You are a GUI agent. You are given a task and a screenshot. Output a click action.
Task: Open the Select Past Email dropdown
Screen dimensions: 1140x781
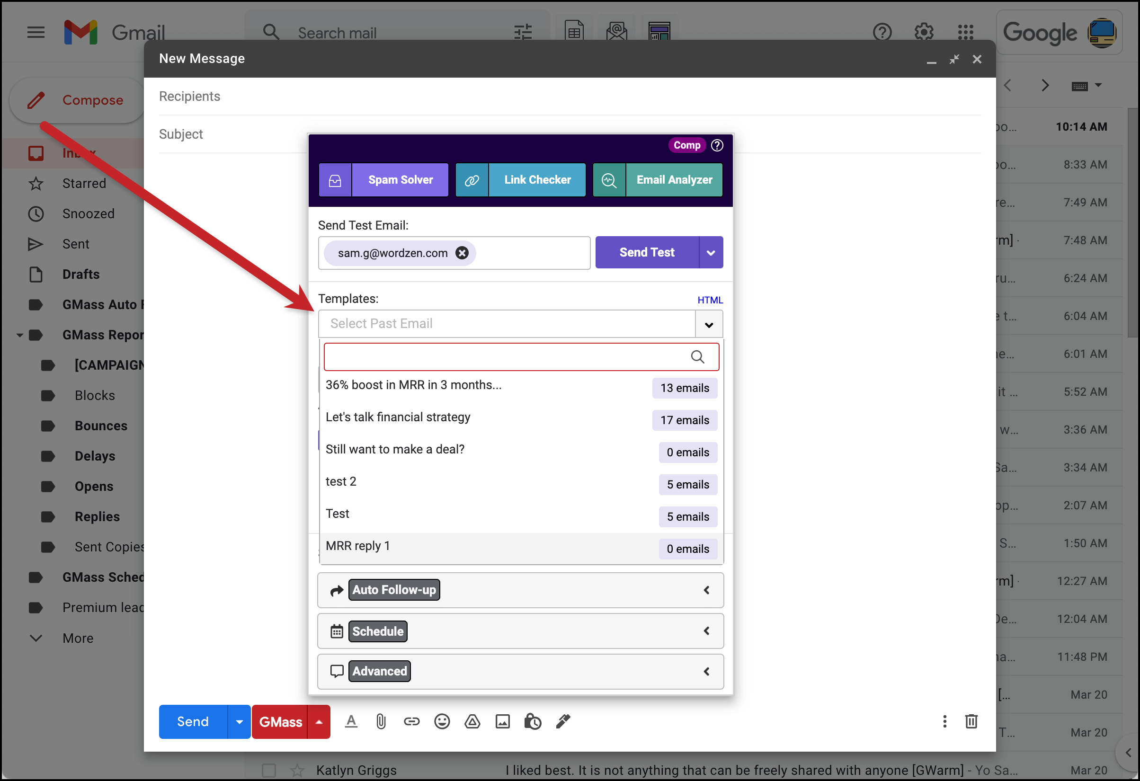pos(709,324)
